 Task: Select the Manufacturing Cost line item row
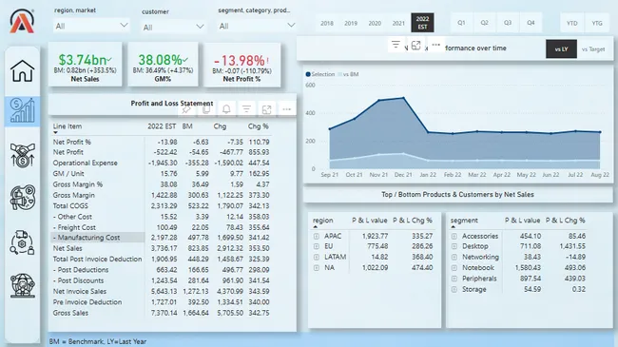tap(162, 238)
